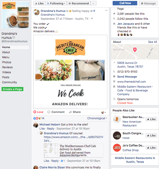Open the more actions ellipsis beside Recommend
This screenshot has width=159, height=169.
(x=93, y=3)
